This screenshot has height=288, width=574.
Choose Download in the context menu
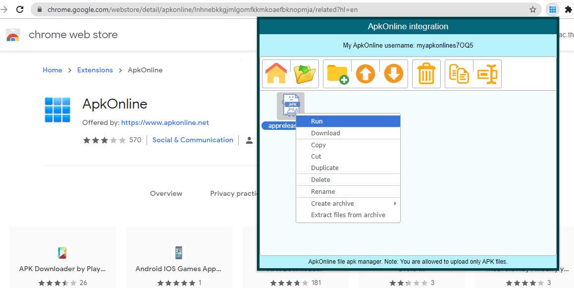325,133
